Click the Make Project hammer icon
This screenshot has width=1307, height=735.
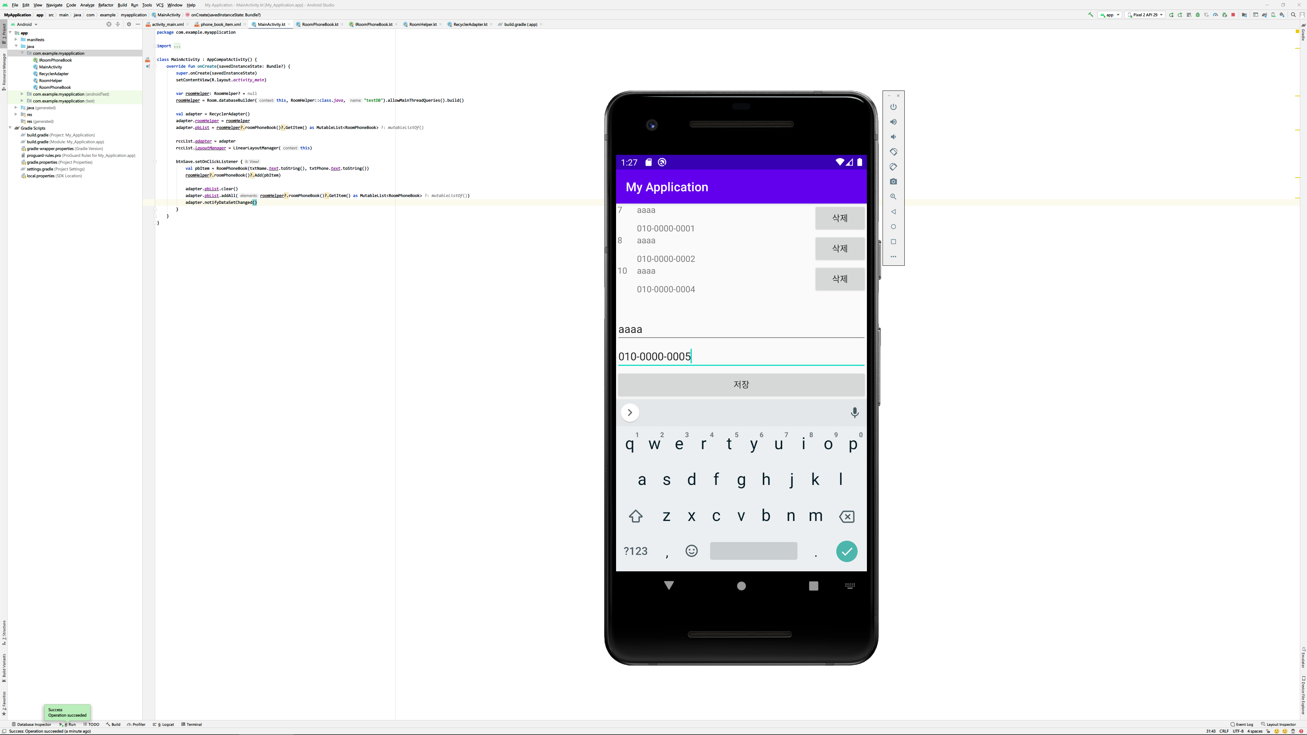[1091, 15]
